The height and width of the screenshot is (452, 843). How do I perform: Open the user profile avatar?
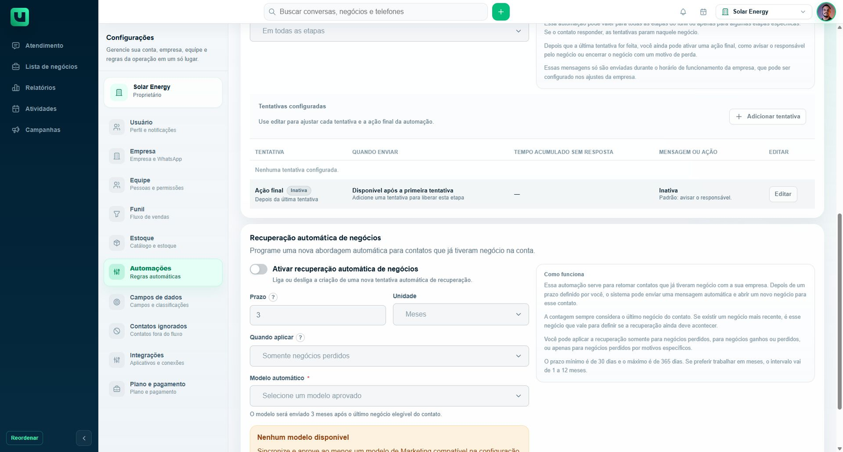pyautogui.click(x=826, y=12)
